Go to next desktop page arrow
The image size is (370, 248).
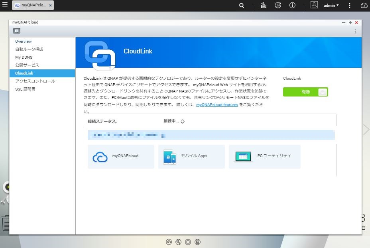366,130
